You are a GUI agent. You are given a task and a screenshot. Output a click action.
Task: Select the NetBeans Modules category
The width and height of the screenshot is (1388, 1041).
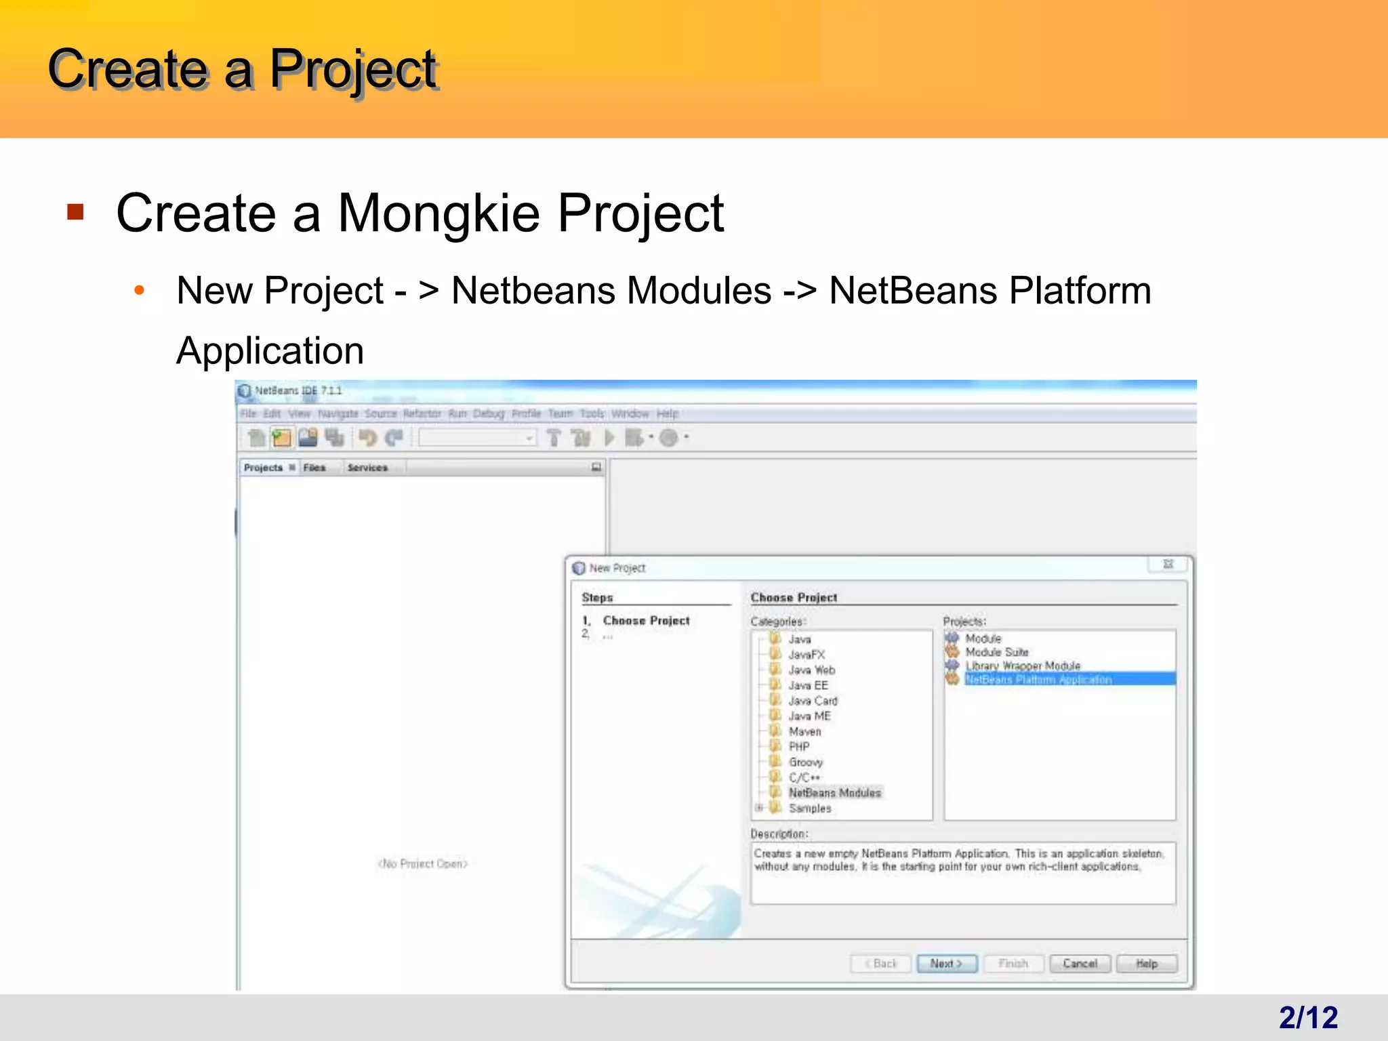point(834,792)
